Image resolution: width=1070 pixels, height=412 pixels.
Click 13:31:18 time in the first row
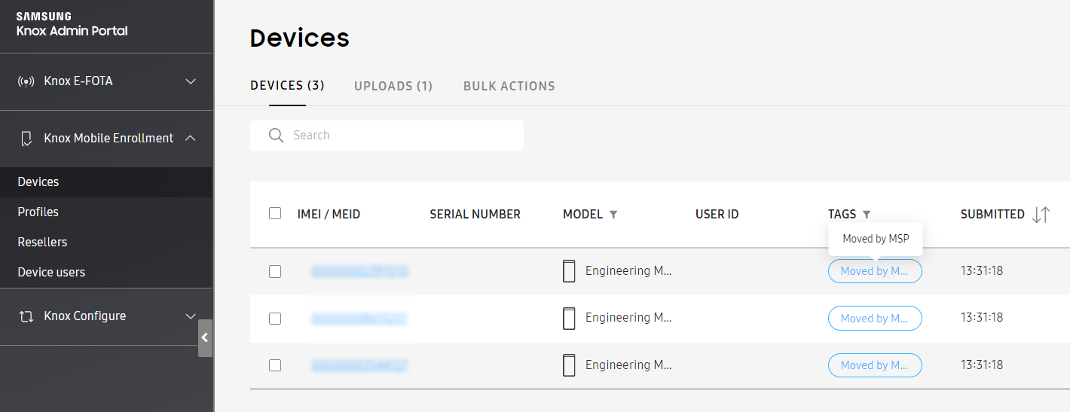pyautogui.click(x=982, y=271)
